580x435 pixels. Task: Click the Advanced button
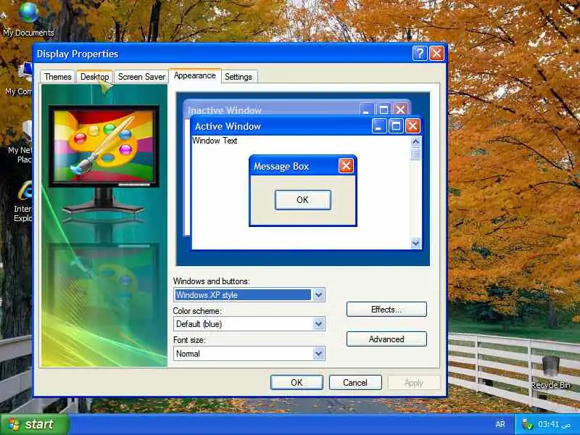click(386, 339)
